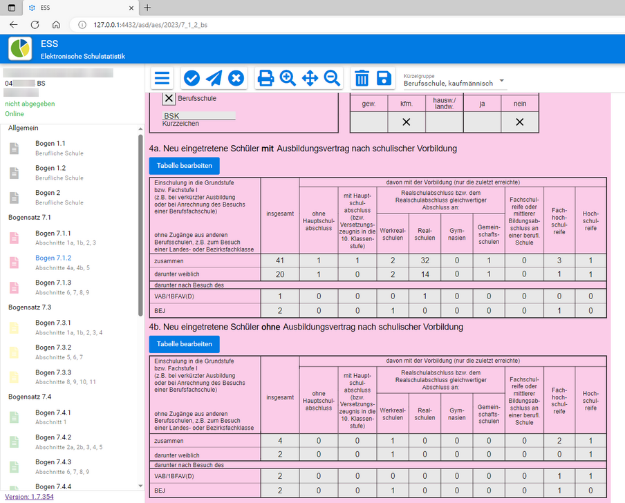The width and height of the screenshot is (625, 503).
Task: Click the sidebar scrollbar thumb
Action: [140, 225]
